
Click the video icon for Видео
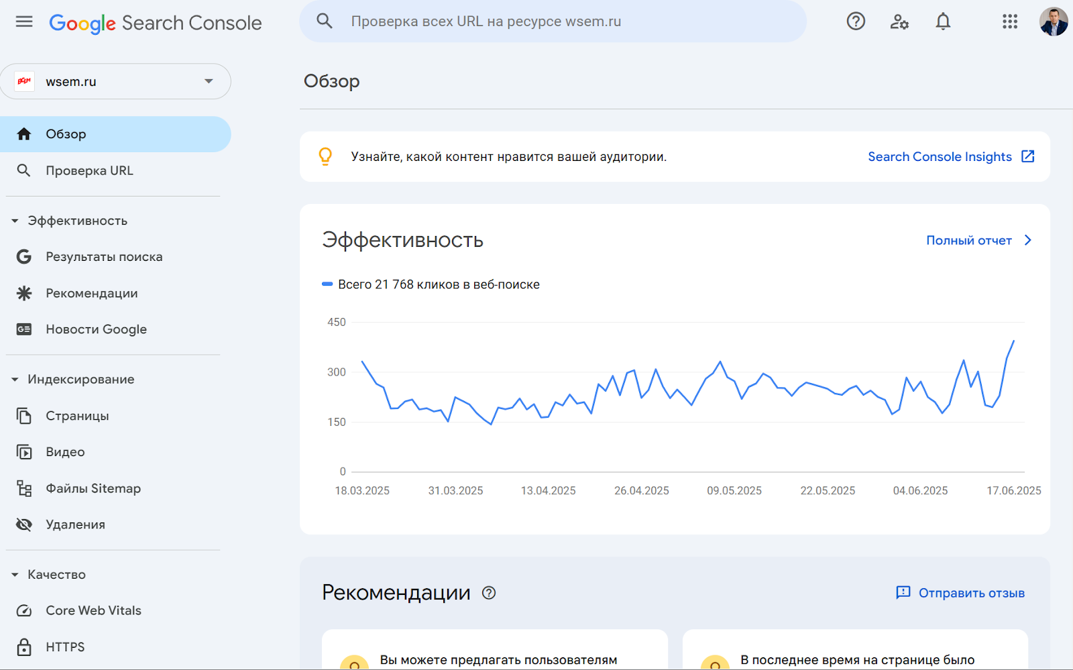pos(24,452)
